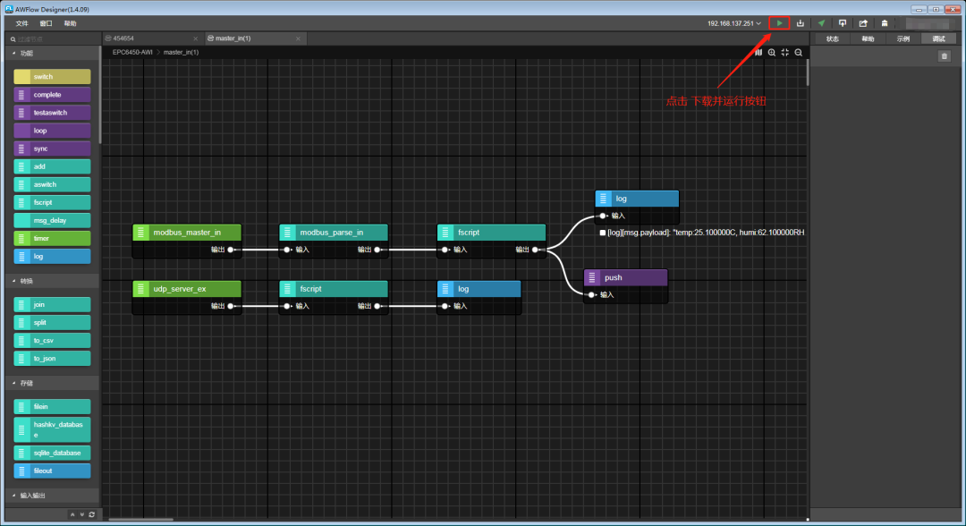This screenshot has width=966, height=526.
Task: Open the 192.168.137.251 device dropdown
Action: pyautogui.click(x=733, y=23)
